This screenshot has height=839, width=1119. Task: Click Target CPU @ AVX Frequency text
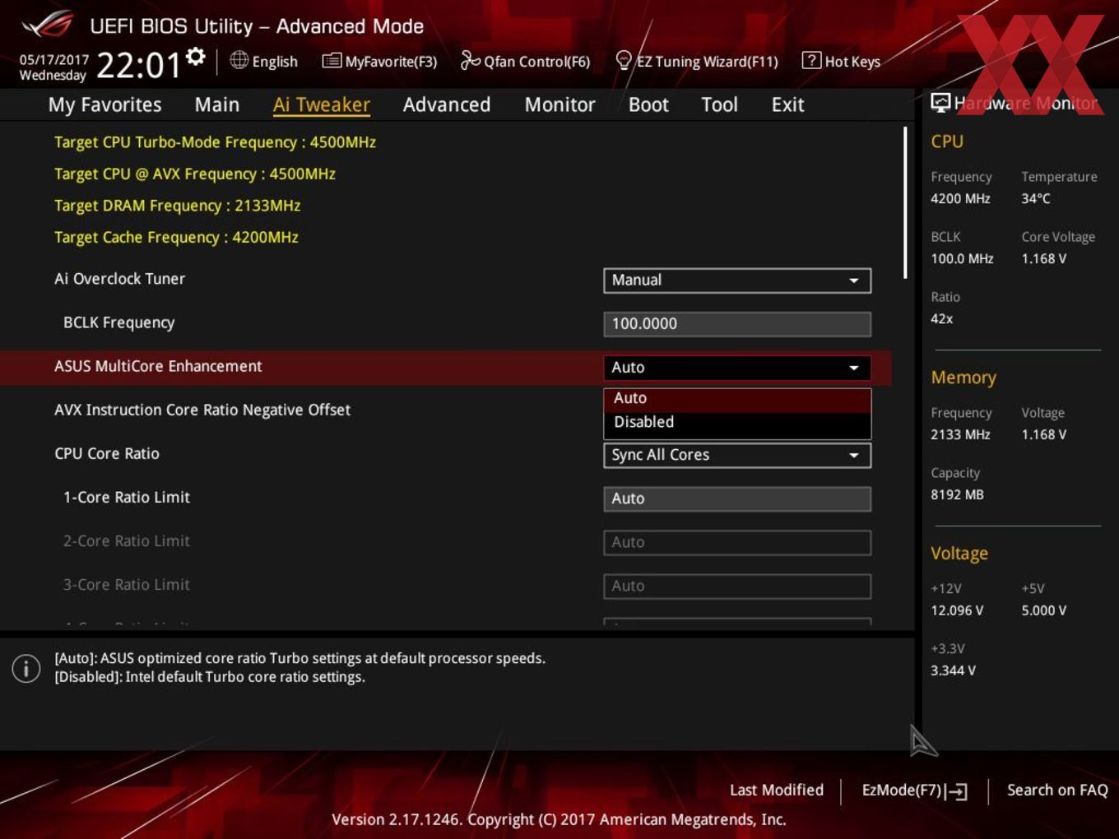[x=195, y=174]
